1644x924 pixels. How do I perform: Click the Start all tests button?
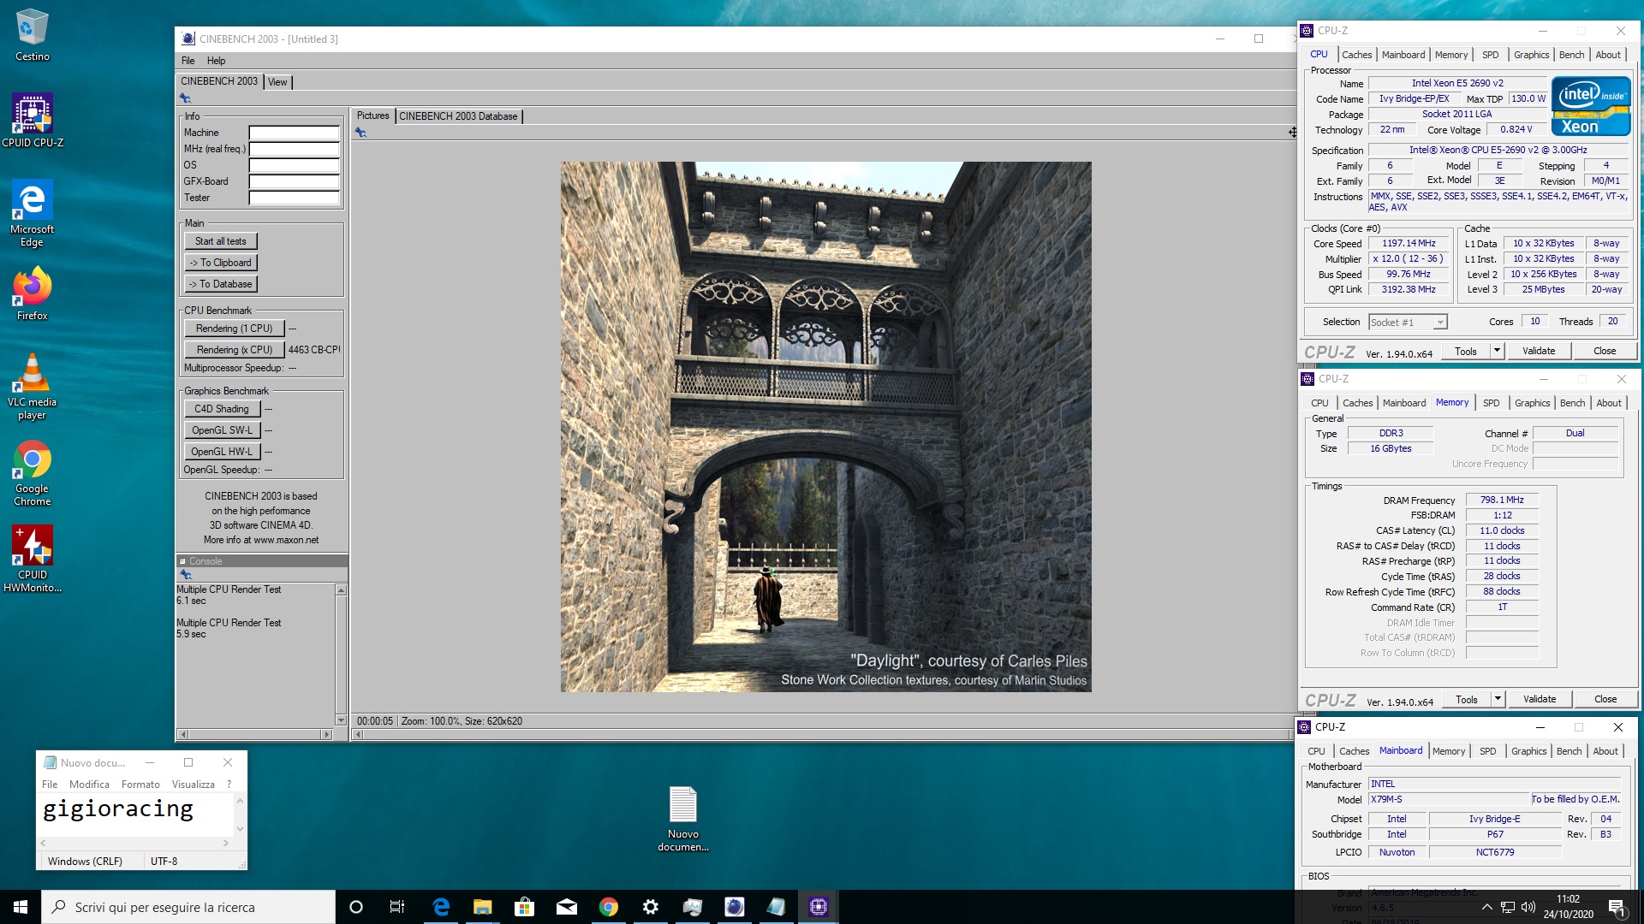220,241
